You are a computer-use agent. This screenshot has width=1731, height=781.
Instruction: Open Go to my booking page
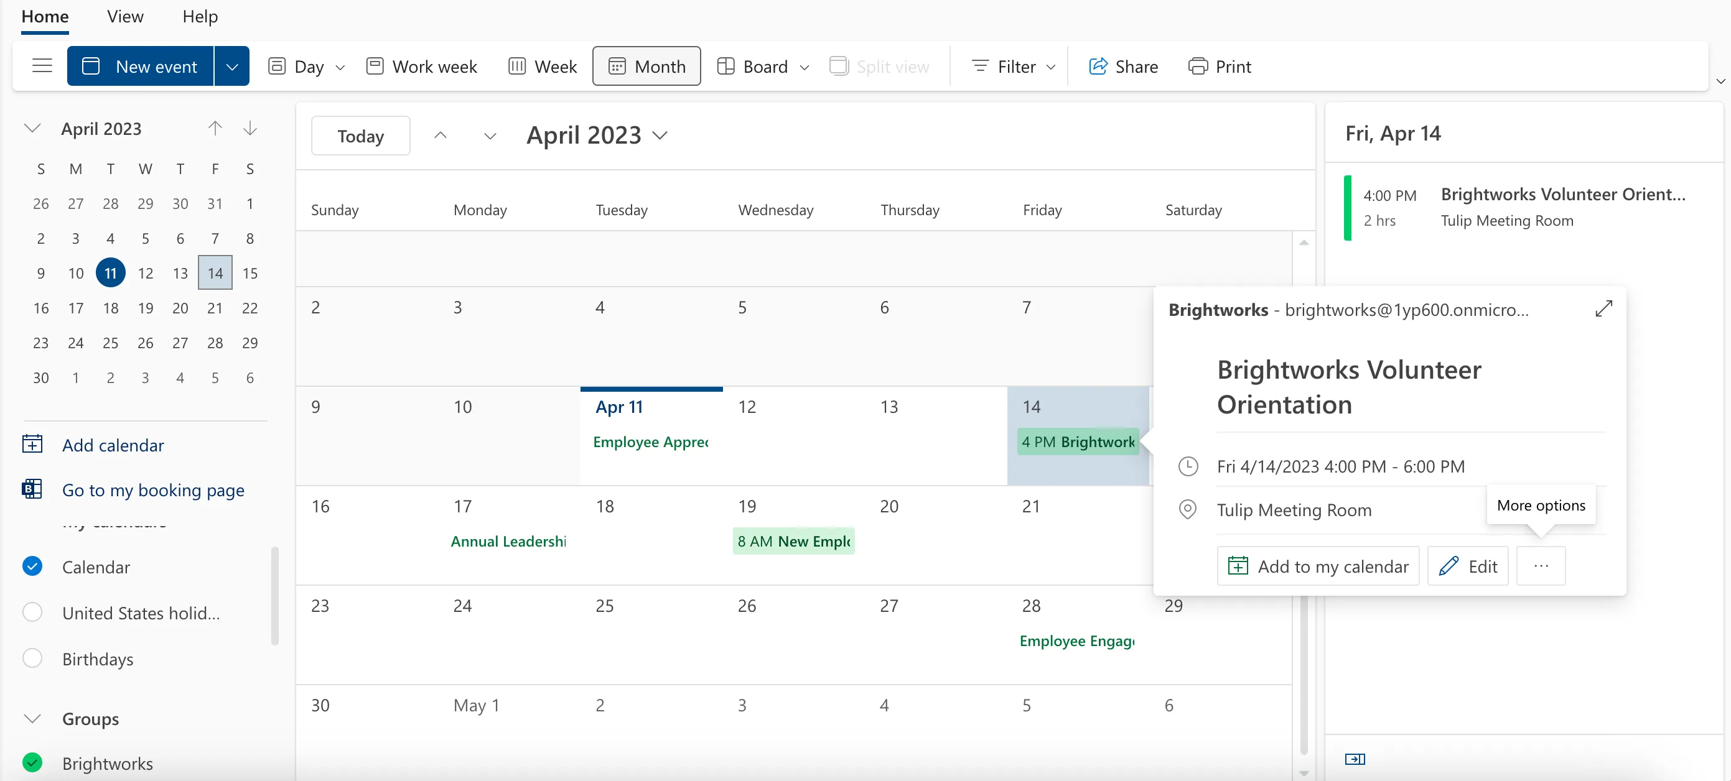coord(153,489)
